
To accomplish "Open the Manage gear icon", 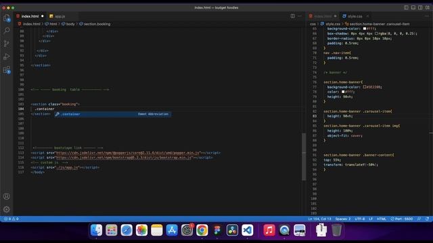I will pyautogui.click(x=7, y=209).
